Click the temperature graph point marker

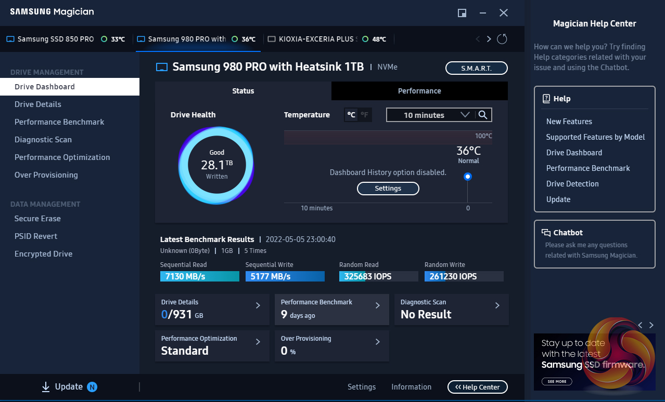pos(468,177)
